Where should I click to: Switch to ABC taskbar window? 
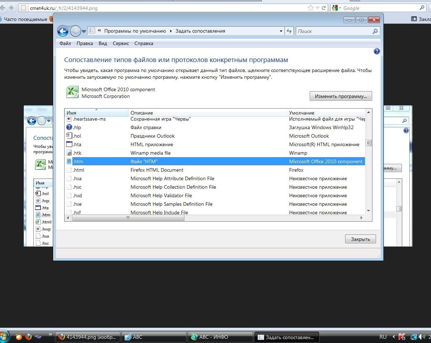(x=154, y=337)
